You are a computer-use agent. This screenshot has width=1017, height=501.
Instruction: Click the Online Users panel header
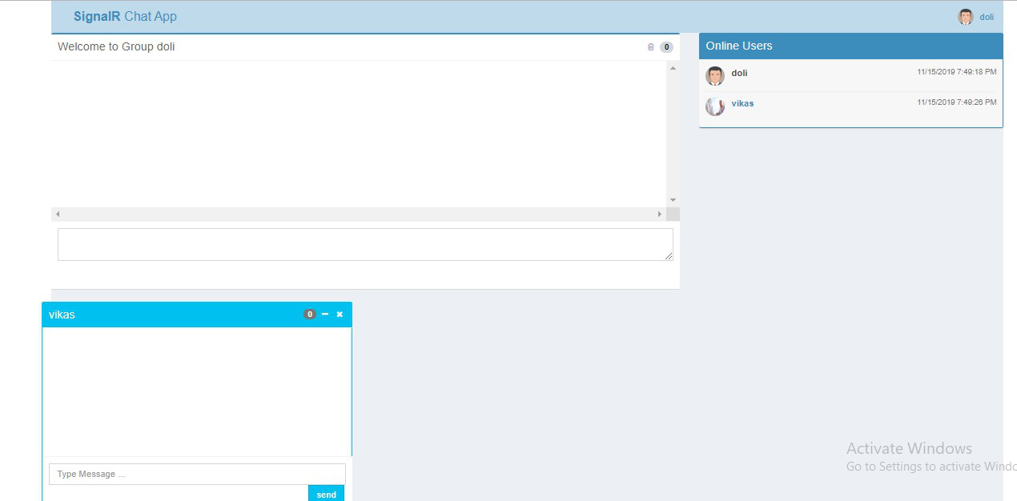[850, 46]
